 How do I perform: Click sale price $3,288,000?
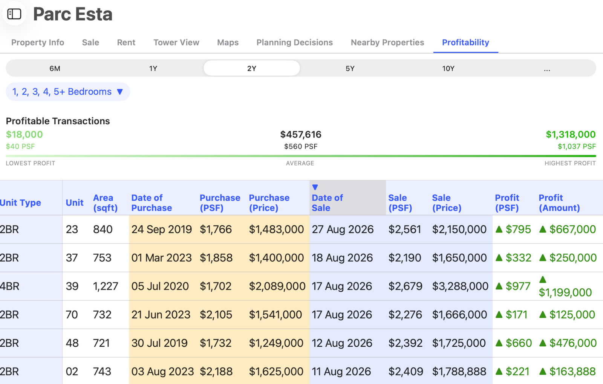(460, 286)
